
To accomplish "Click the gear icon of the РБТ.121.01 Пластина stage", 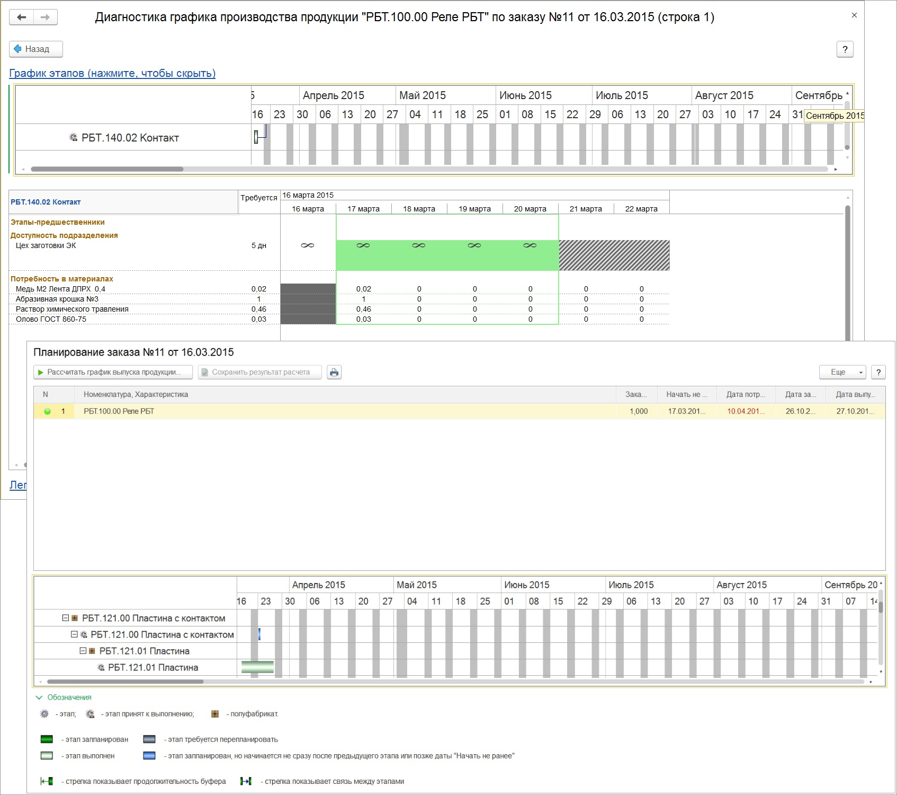I will click(x=101, y=667).
